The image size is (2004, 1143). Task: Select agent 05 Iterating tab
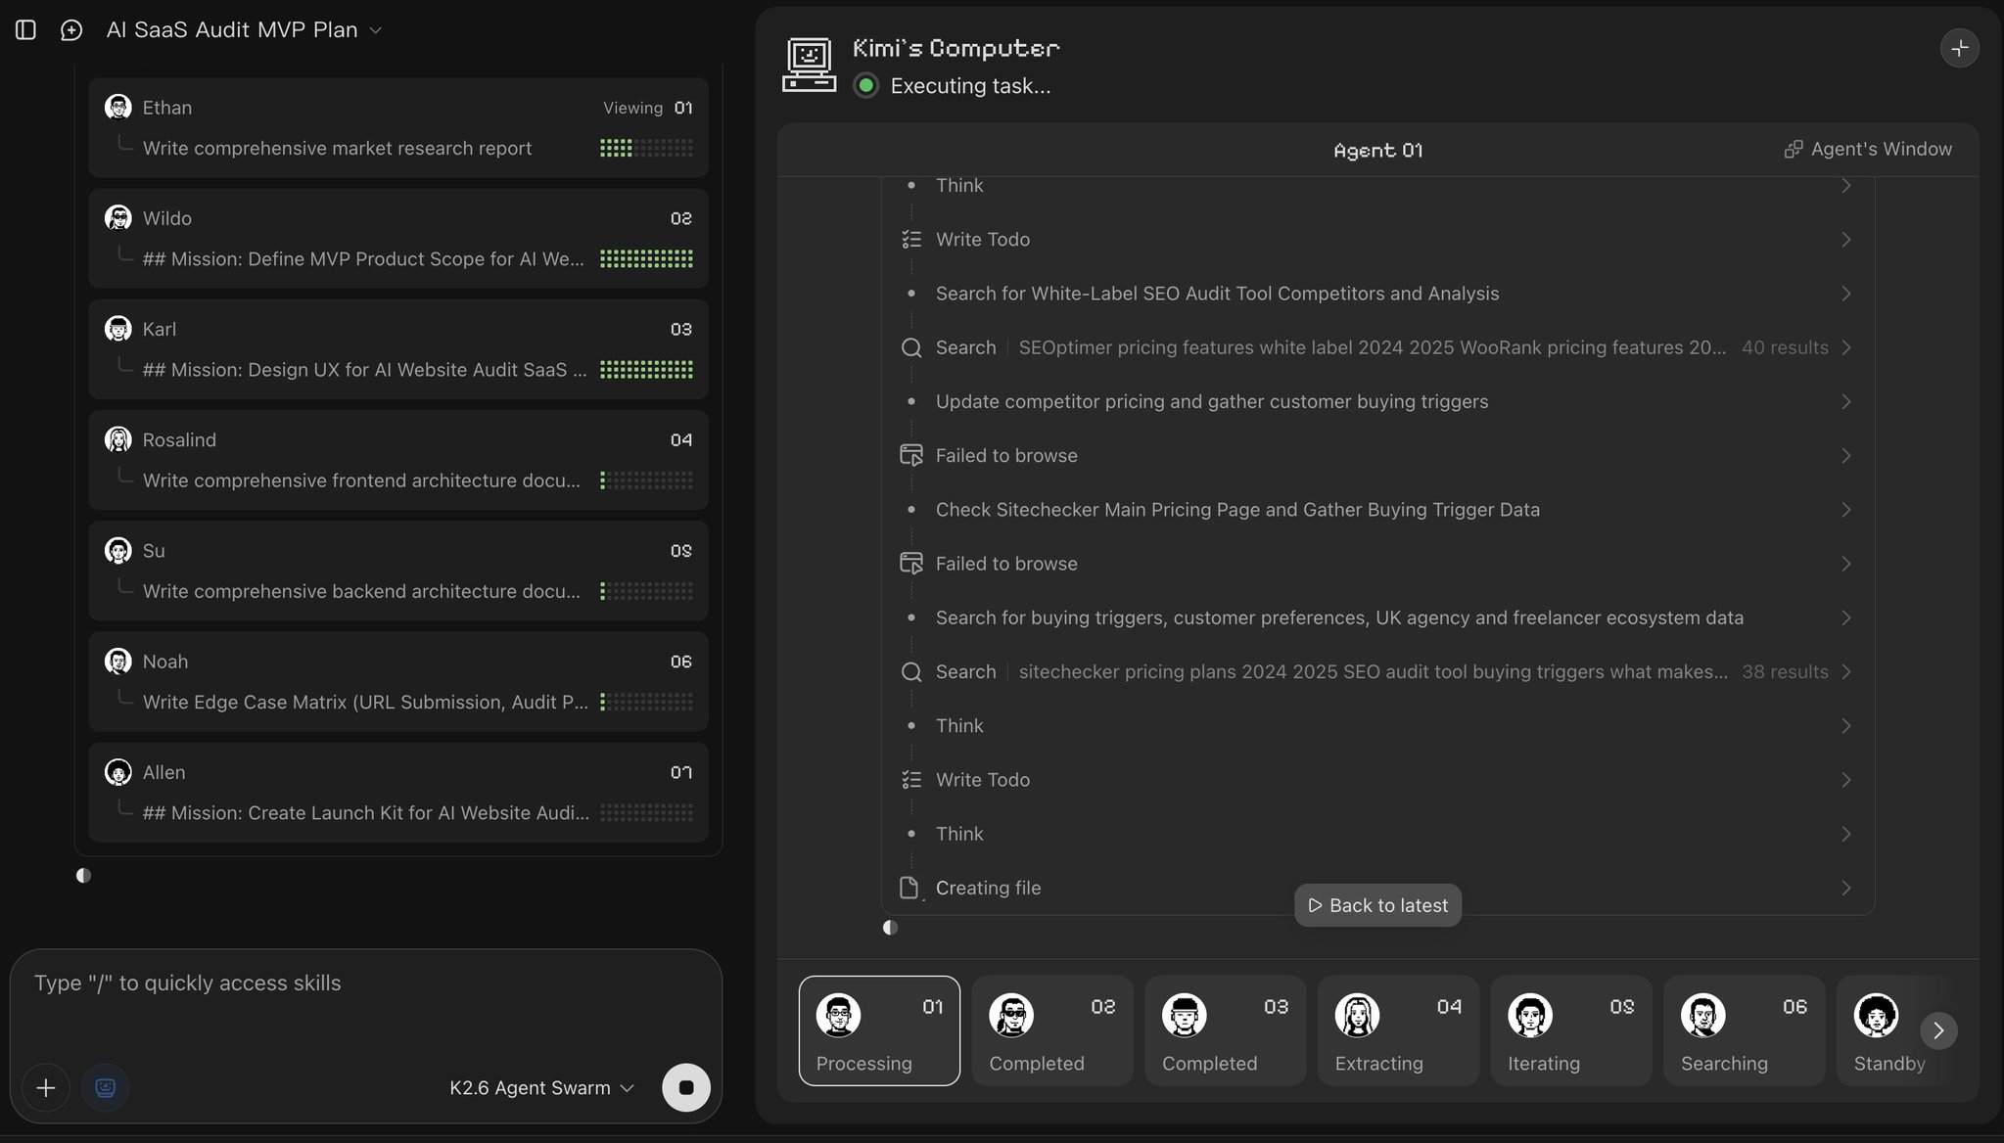(x=1571, y=1030)
